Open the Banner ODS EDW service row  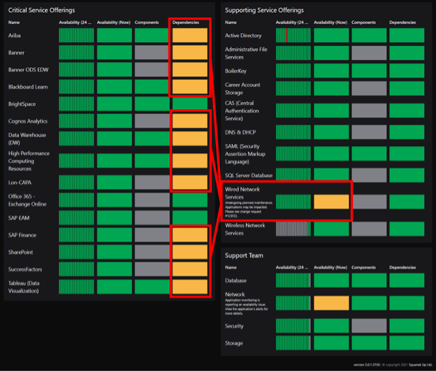[x=28, y=69]
